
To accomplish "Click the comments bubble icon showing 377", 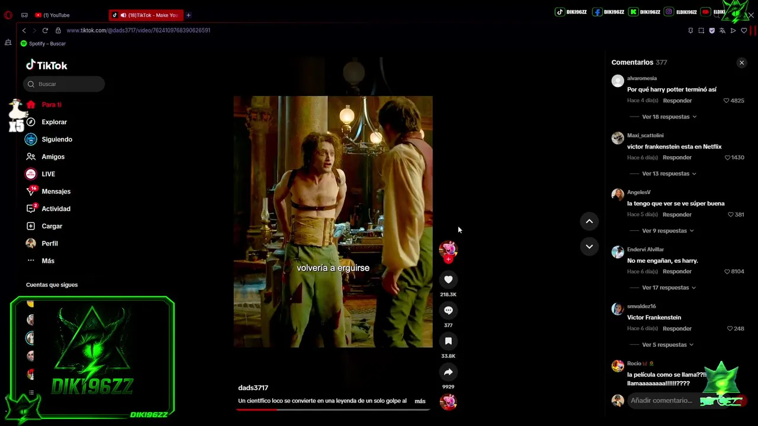I will click(x=448, y=310).
